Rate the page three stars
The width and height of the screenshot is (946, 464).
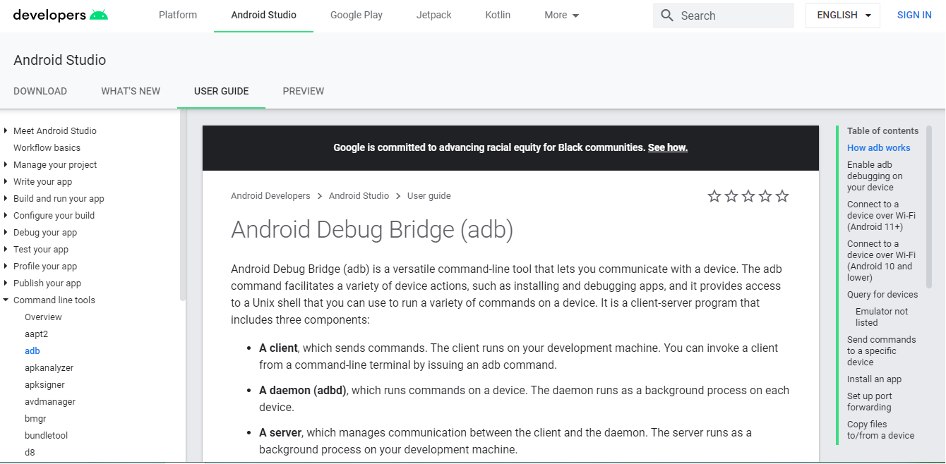coord(748,196)
